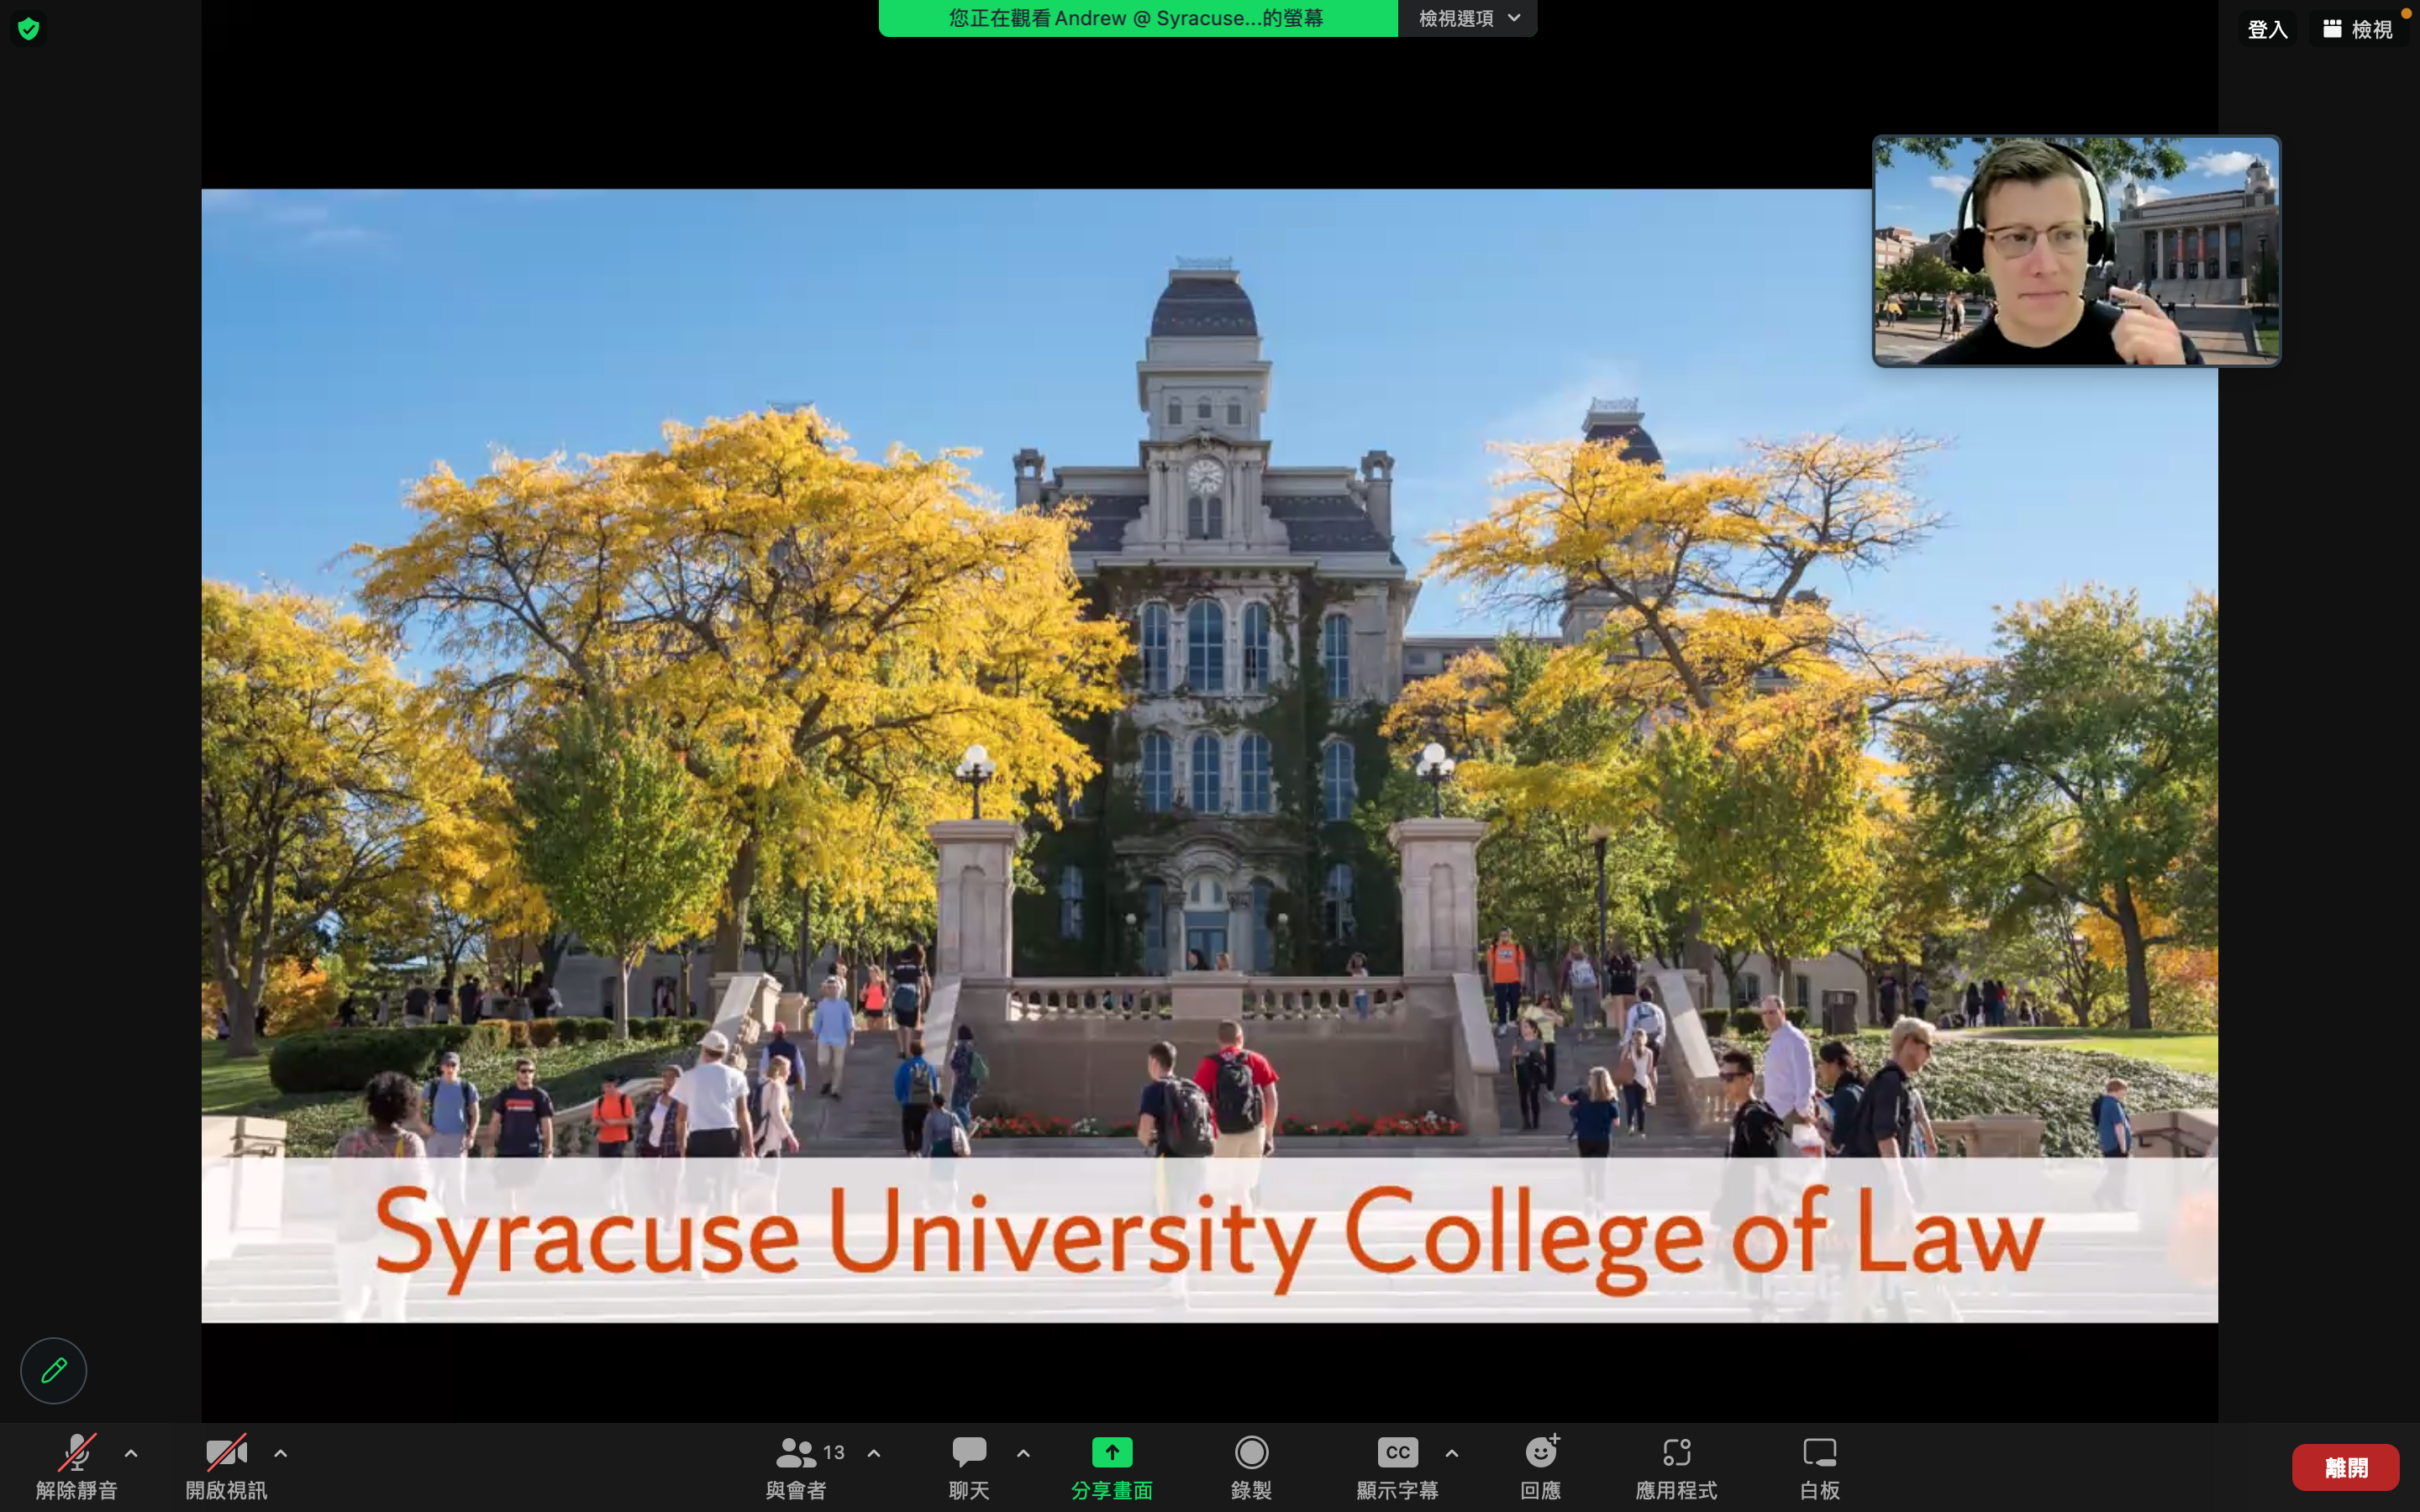Expand chat options arrow next to 聊天
The height and width of the screenshot is (1512, 2420).
click(1023, 1453)
